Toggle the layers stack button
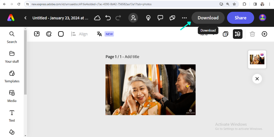The image size is (274, 137). coord(238,34)
